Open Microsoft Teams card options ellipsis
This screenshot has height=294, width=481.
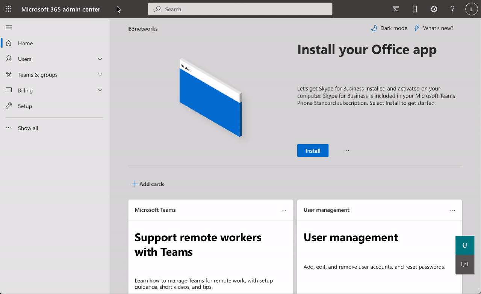click(284, 210)
